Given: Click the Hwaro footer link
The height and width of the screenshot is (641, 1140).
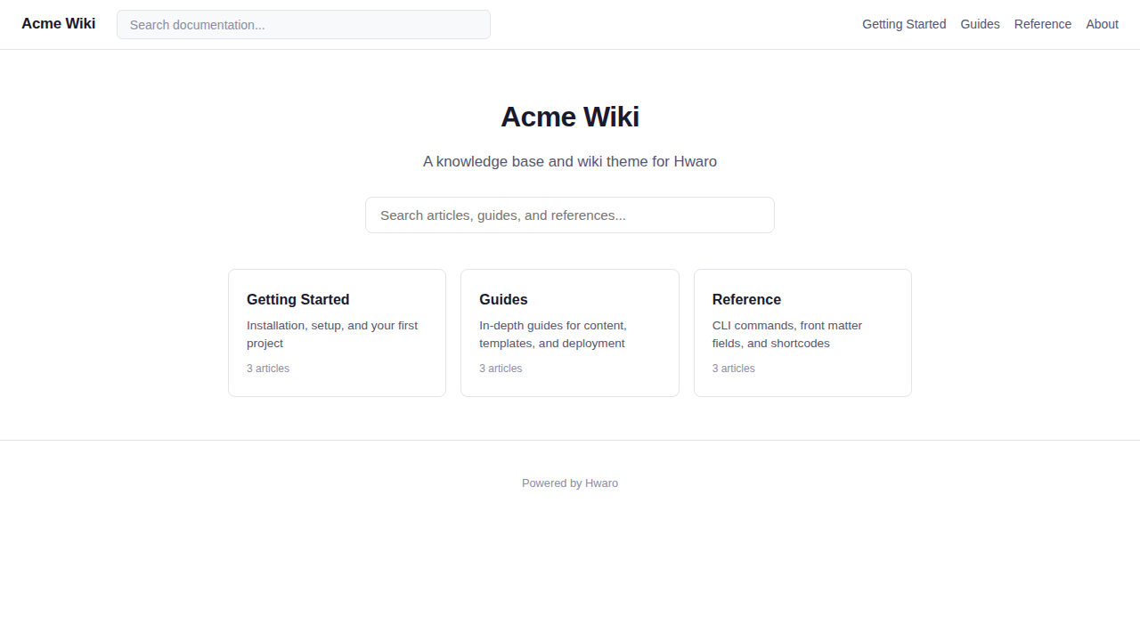Looking at the screenshot, I should pyautogui.click(x=601, y=483).
